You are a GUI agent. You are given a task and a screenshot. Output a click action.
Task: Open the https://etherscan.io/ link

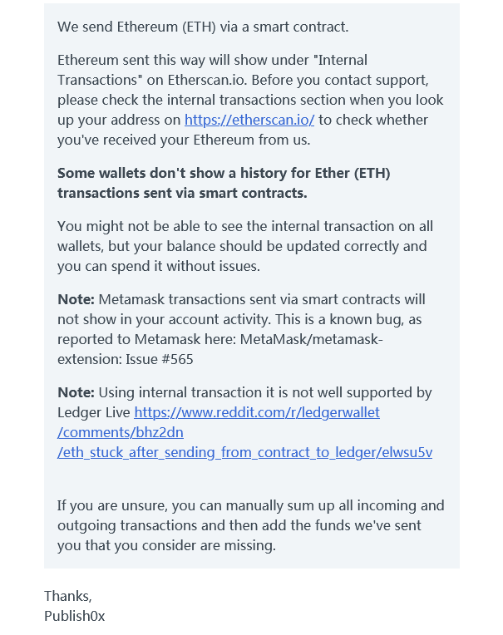point(249,120)
